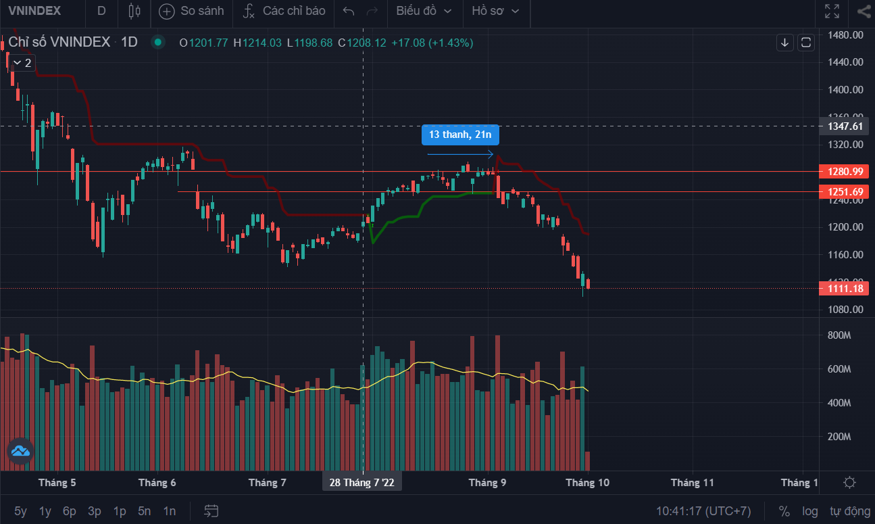The height and width of the screenshot is (524, 875).
Task: Open timezone setting showing UTC+7
Action: 703,510
